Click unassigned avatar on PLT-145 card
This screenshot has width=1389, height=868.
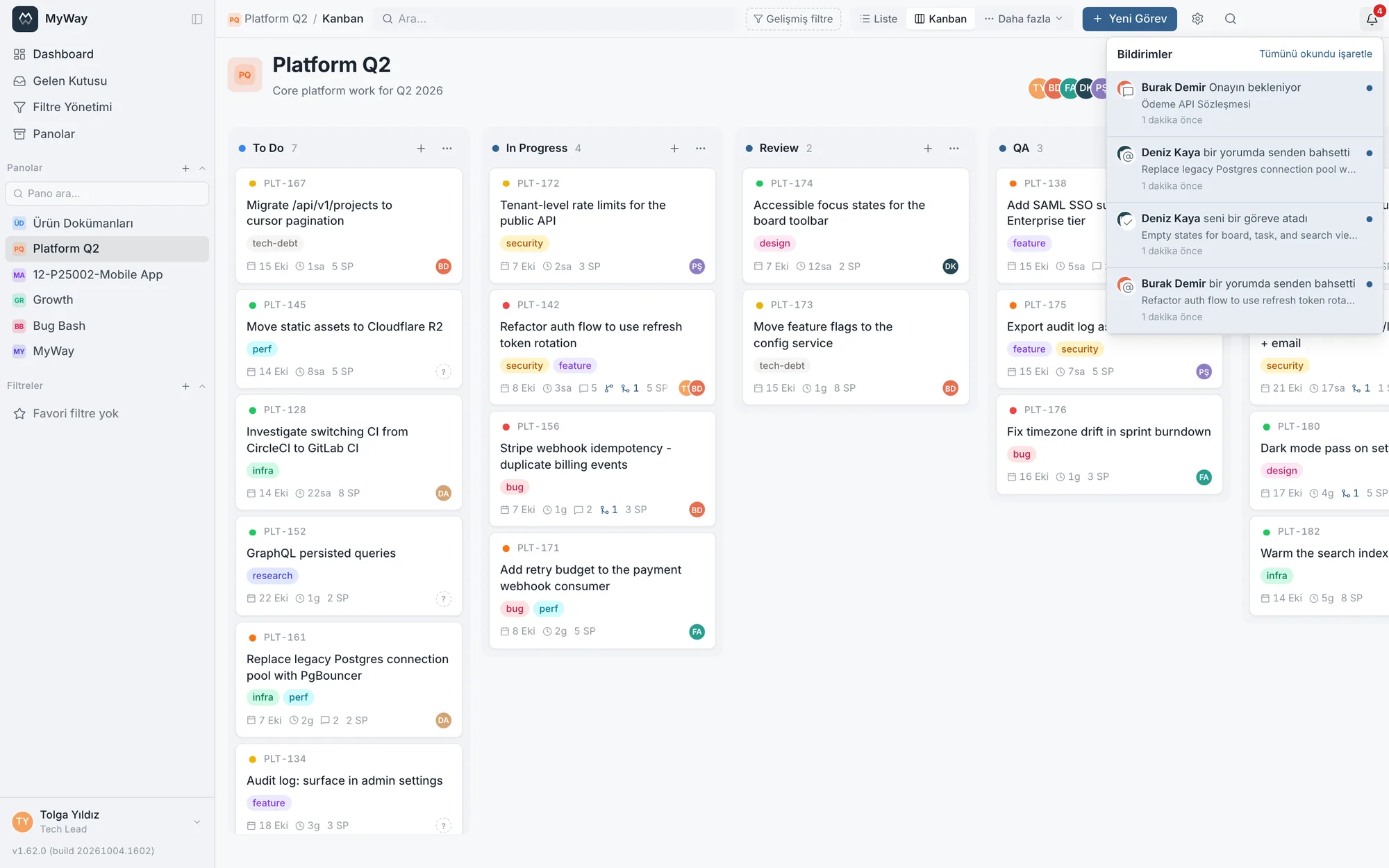coord(443,372)
